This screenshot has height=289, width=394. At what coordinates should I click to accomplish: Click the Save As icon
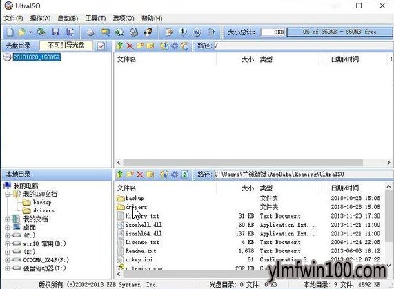pos(70,32)
